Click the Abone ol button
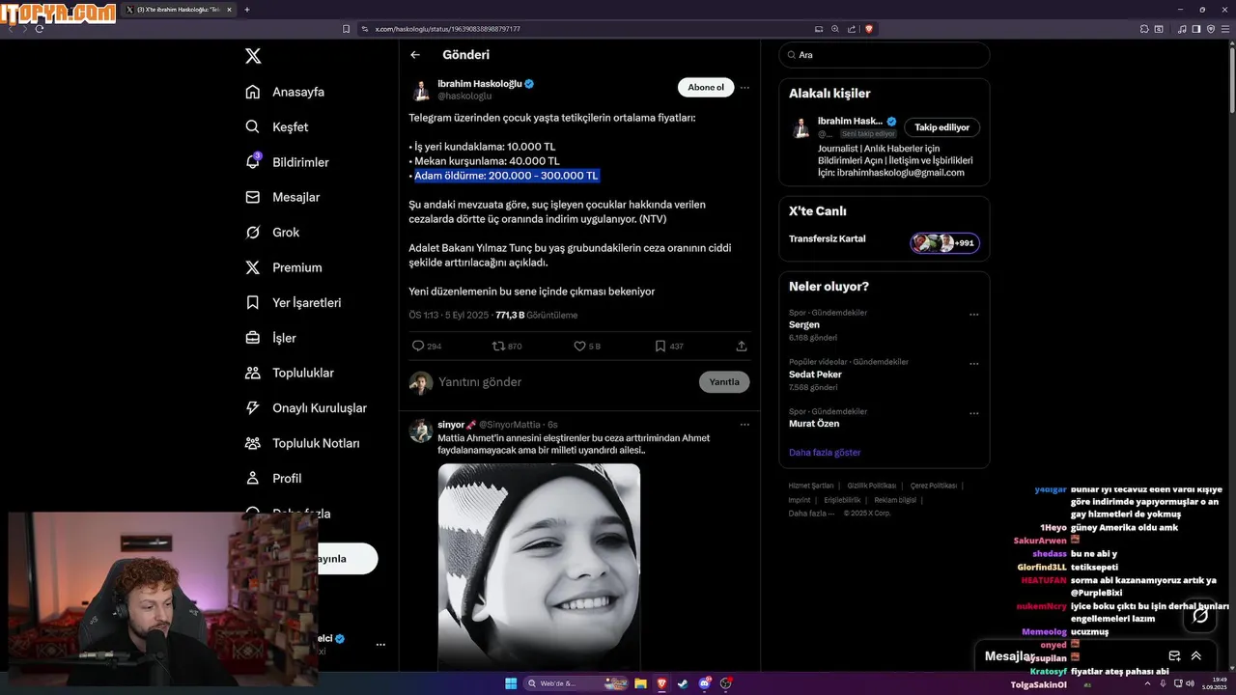This screenshot has height=695, width=1236. (706, 87)
